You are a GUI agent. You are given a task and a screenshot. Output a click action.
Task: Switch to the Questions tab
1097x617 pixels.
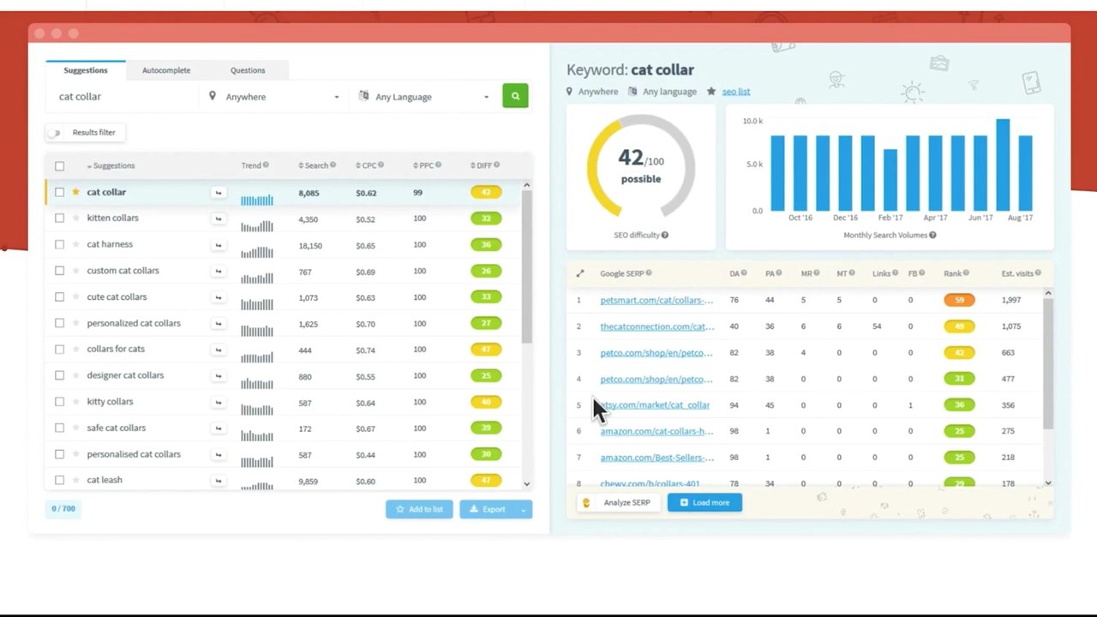[248, 70]
